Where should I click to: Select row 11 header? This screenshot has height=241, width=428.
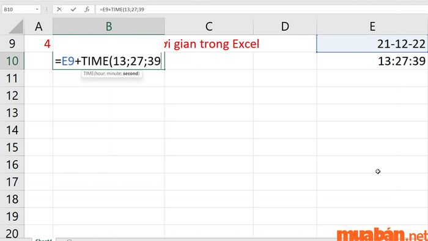[12, 78]
